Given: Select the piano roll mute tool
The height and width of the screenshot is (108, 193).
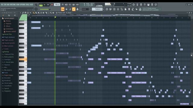Looking at the screenshot, I should point(43,13).
